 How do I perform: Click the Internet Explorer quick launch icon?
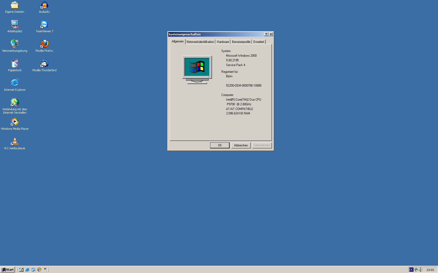[27, 270]
